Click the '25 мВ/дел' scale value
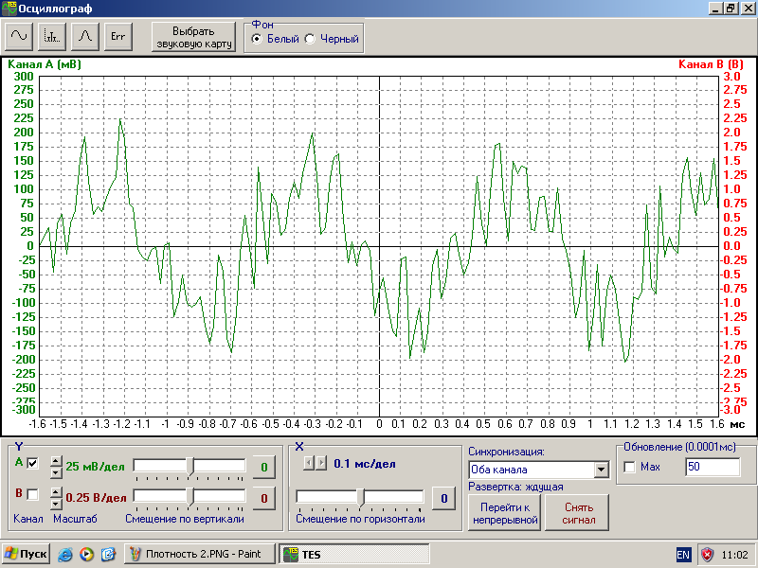The height and width of the screenshot is (568, 758). pos(96,467)
